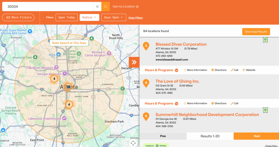Click the orange search magnifier button
Image resolution: width=279 pixels, height=147 pixels.
[x=105, y=7]
